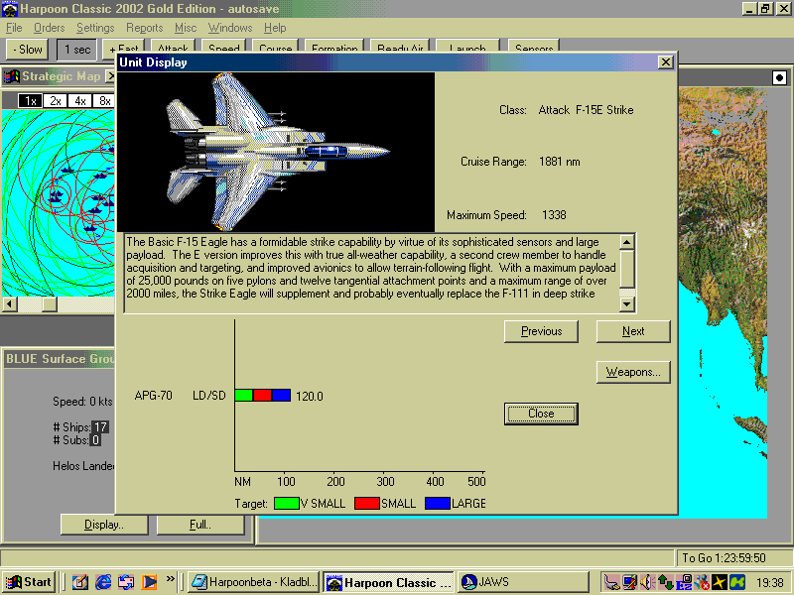Switch to Harpoon Classic taskbar item
Screen dimensions: 794x595
[389, 582]
